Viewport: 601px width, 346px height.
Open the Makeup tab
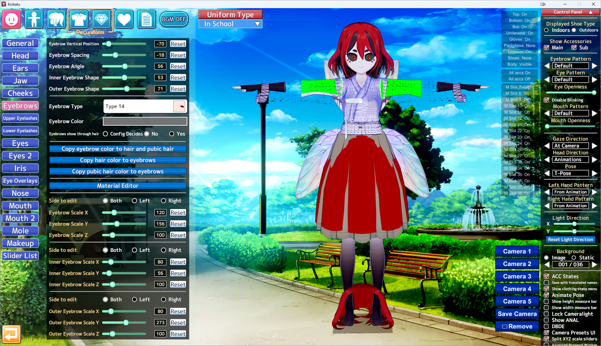click(x=20, y=243)
